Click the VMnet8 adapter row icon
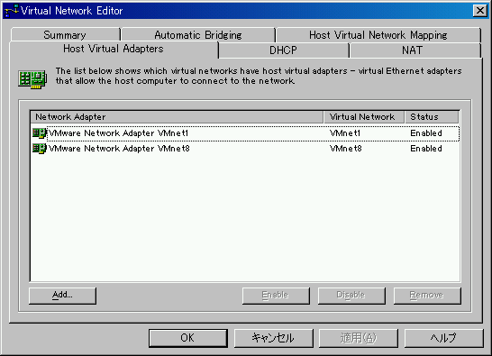This screenshot has height=356, width=492. pos(40,148)
